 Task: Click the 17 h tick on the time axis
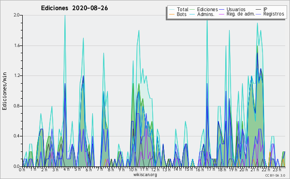pyautogui.click(x=209, y=169)
